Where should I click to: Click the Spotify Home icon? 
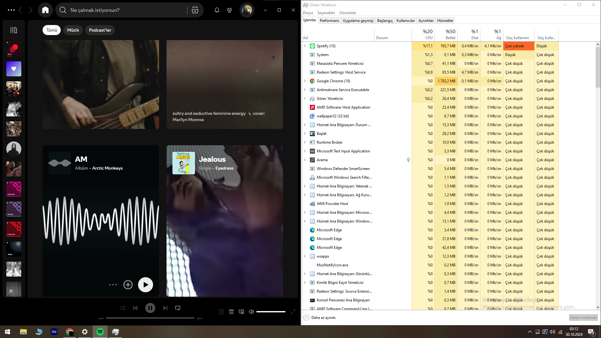[x=45, y=10]
